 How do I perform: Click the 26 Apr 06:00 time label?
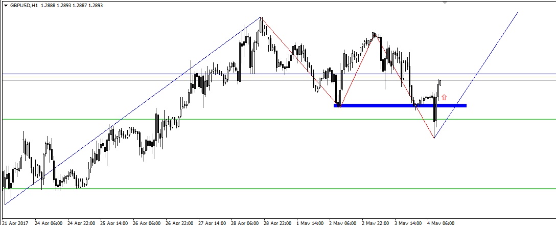(x=147, y=222)
